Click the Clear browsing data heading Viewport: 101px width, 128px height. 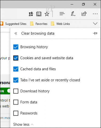(x=38, y=33)
